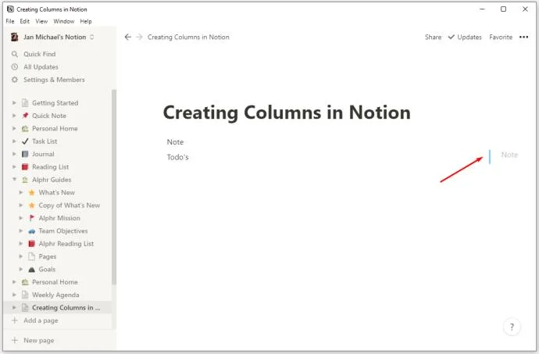Screen dimensions: 539x354
Task: Click the Task List checkmark icon
Action: tap(25, 141)
